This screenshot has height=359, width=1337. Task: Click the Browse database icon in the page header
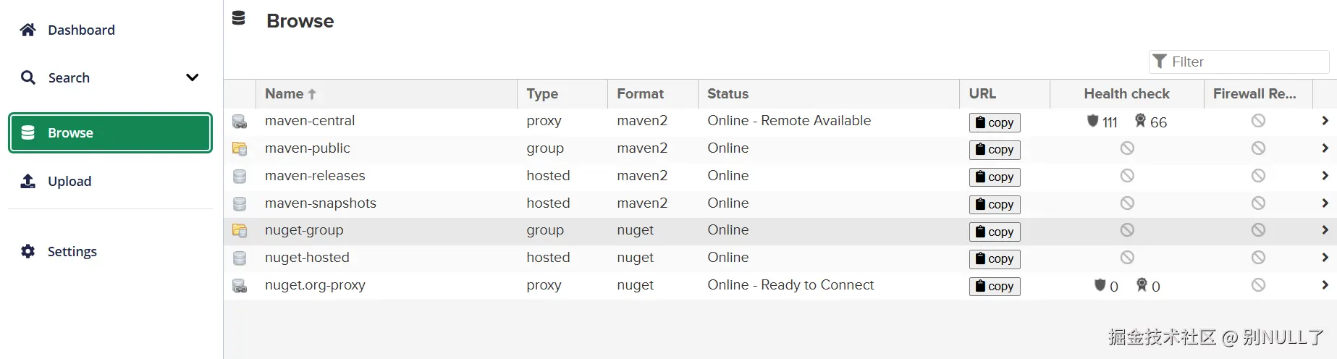pyautogui.click(x=239, y=19)
